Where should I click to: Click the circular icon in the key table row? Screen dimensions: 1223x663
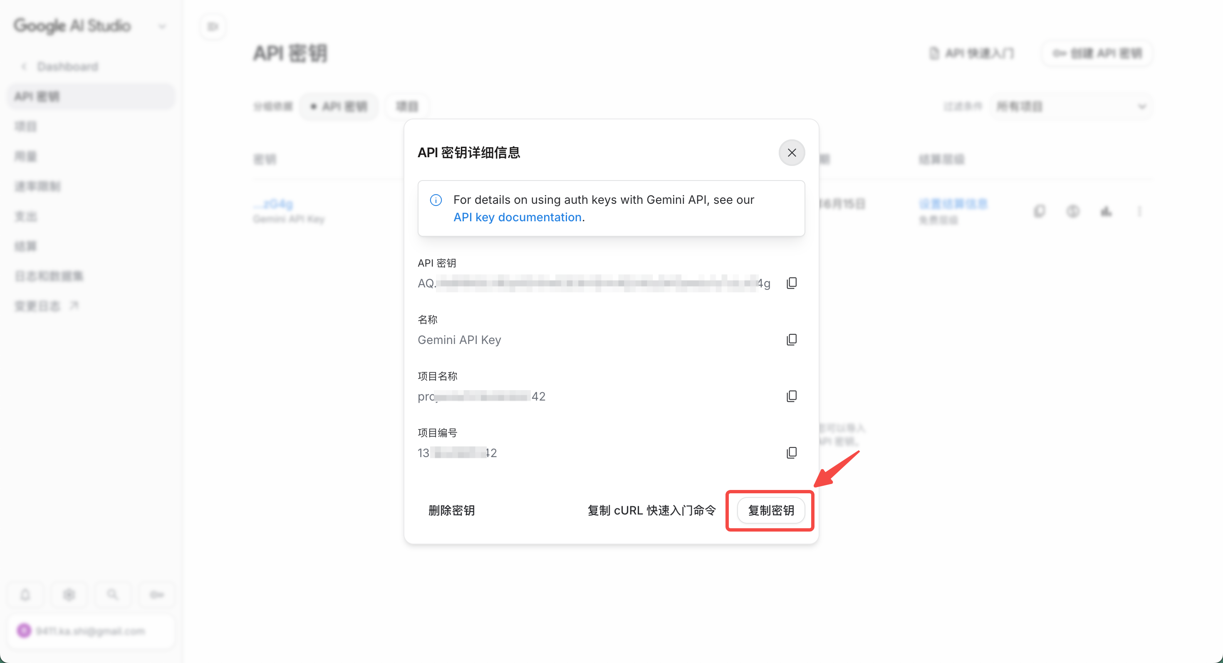[x=1072, y=211]
